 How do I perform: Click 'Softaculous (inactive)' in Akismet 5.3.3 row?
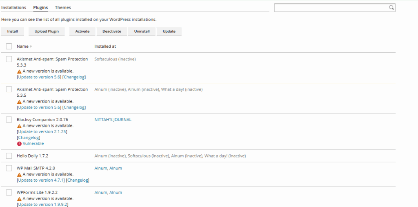click(x=115, y=59)
